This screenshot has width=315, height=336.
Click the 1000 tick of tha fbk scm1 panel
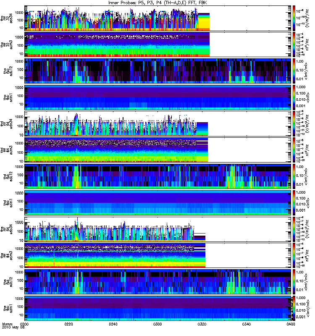tap(19, 88)
